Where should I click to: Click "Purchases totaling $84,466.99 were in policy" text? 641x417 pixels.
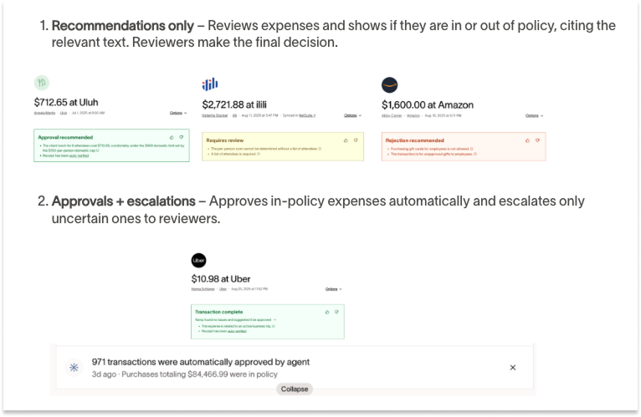tap(199, 374)
